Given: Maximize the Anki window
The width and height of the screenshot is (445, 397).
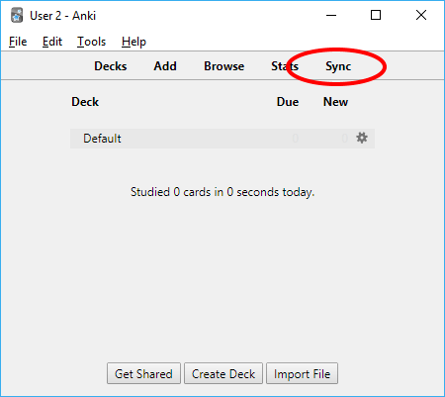Looking at the screenshot, I should [x=376, y=15].
